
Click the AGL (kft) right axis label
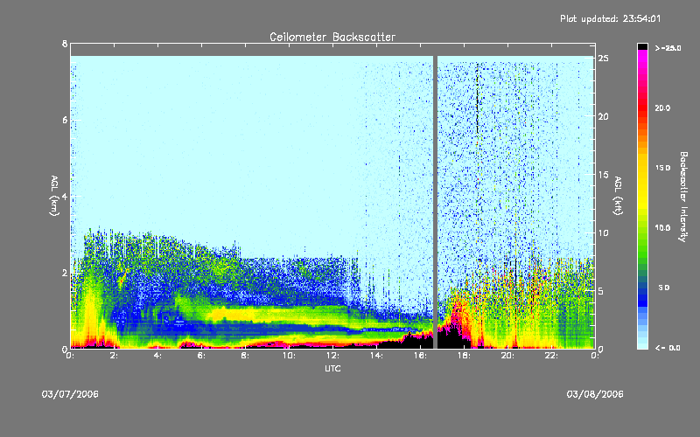coord(617,196)
